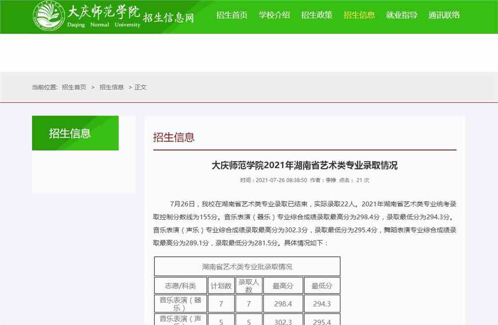Viewport: 498px width, 325px height.
Task: Click the 大庆师范学院 招生信息网 site title
Action: pos(130,15)
